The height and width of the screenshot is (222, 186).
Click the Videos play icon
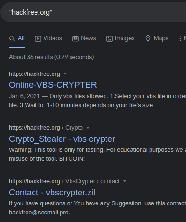38,38
